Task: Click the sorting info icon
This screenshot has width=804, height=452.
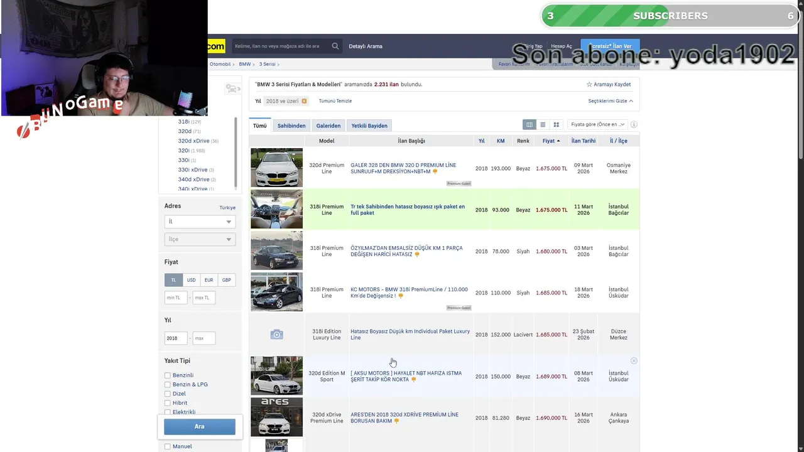Action: pyautogui.click(x=634, y=124)
